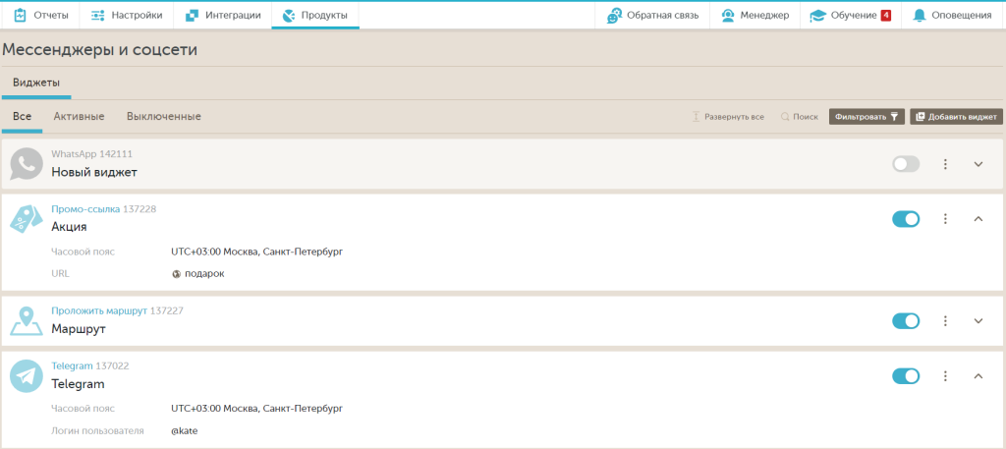Click the Обучение graduation cap icon
Image resolution: width=1006 pixels, height=449 pixels.
(x=818, y=16)
